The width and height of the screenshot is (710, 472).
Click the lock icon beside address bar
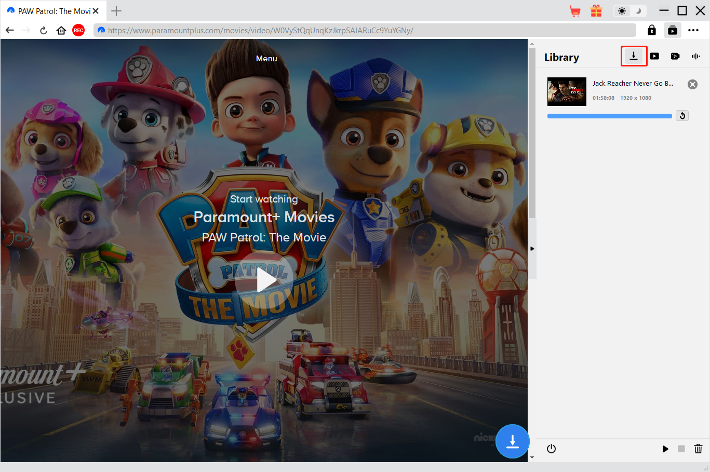652,31
